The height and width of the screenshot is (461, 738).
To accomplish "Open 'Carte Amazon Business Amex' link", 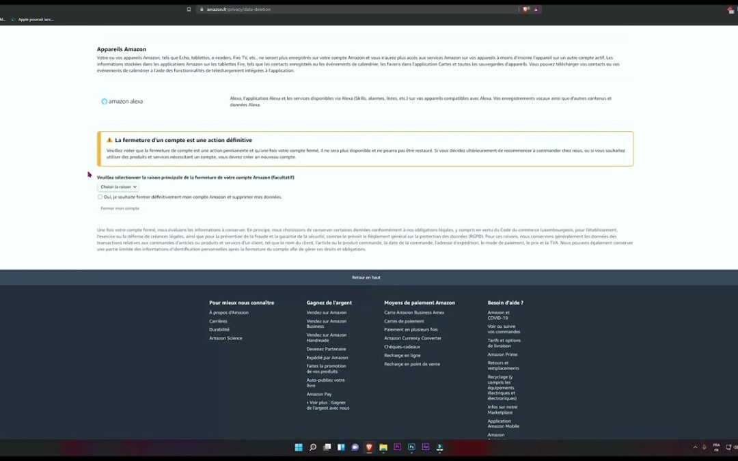I will point(413,313).
